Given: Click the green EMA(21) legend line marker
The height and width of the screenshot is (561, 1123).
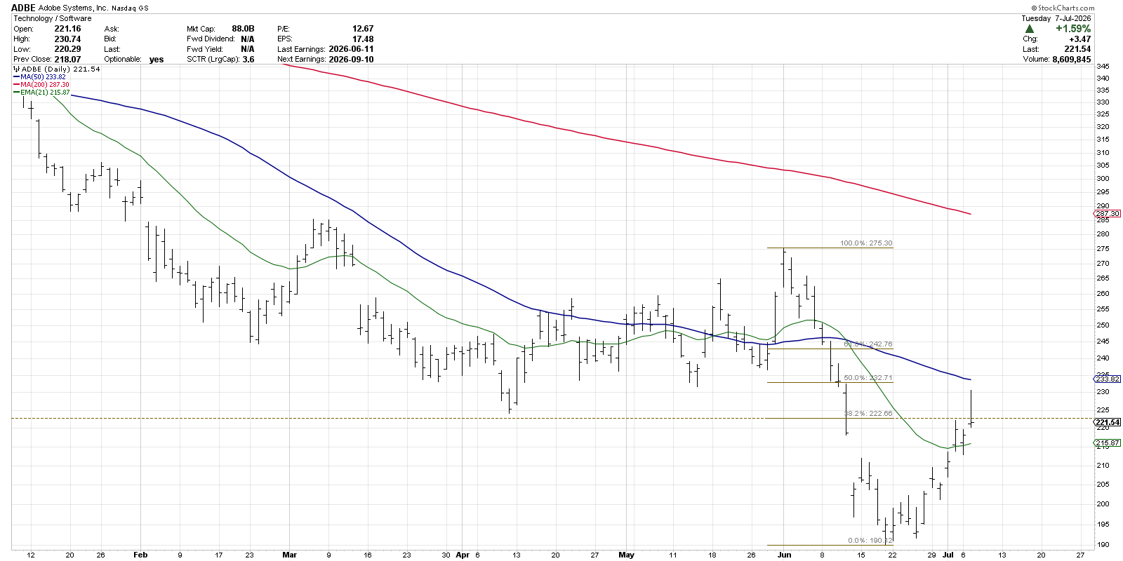Looking at the screenshot, I should coord(16,93).
